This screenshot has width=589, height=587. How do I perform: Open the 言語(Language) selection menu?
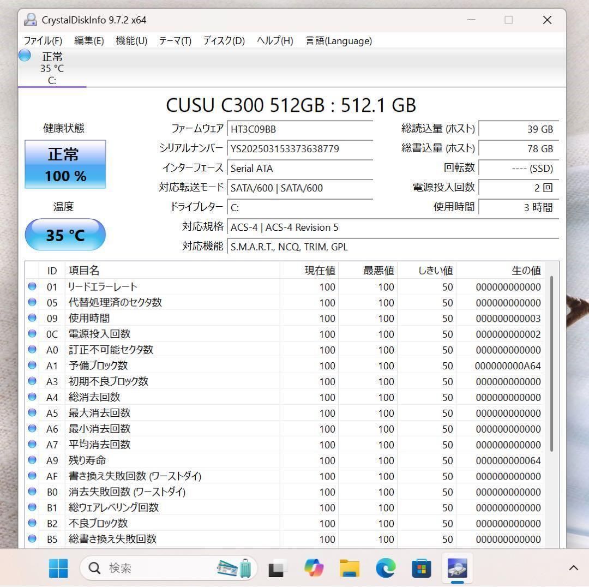coord(339,40)
